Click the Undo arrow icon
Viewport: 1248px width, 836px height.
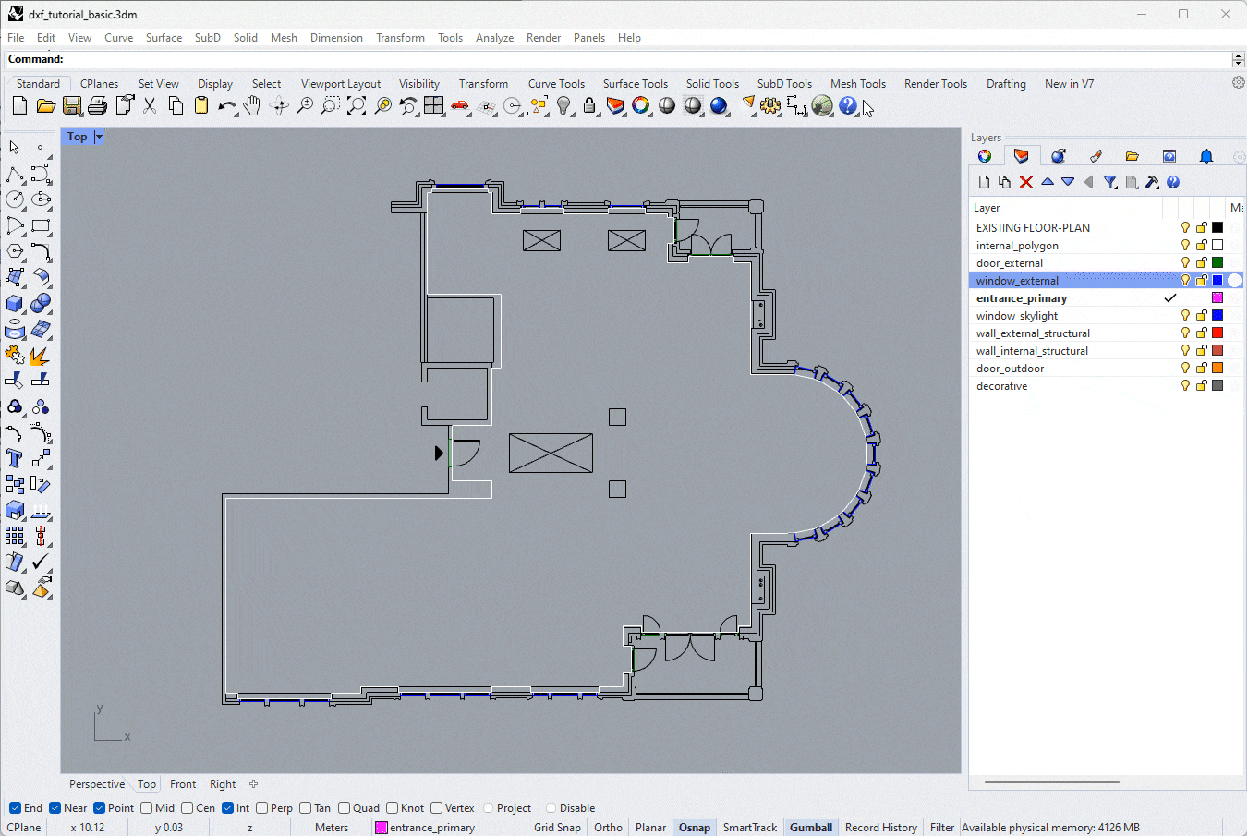tap(226, 106)
